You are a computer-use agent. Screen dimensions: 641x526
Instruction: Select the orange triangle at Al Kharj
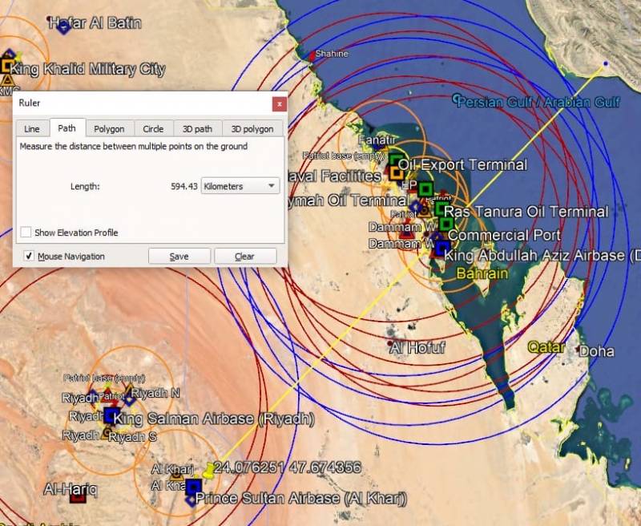(x=176, y=475)
